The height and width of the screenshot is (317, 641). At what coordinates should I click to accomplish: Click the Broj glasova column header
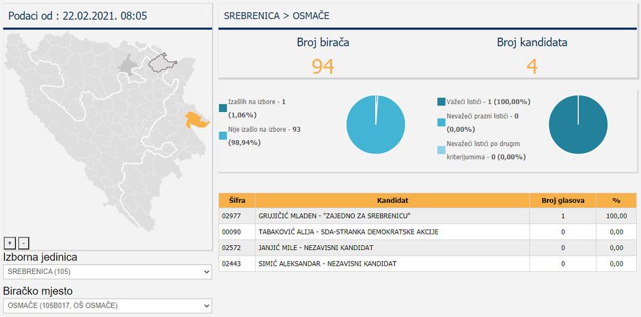point(562,201)
